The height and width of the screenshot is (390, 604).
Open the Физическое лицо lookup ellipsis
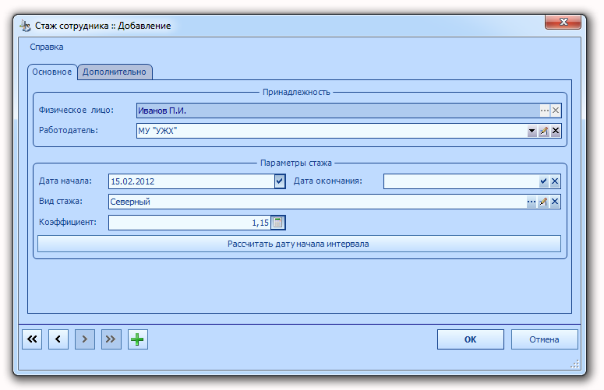click(544, 111)
